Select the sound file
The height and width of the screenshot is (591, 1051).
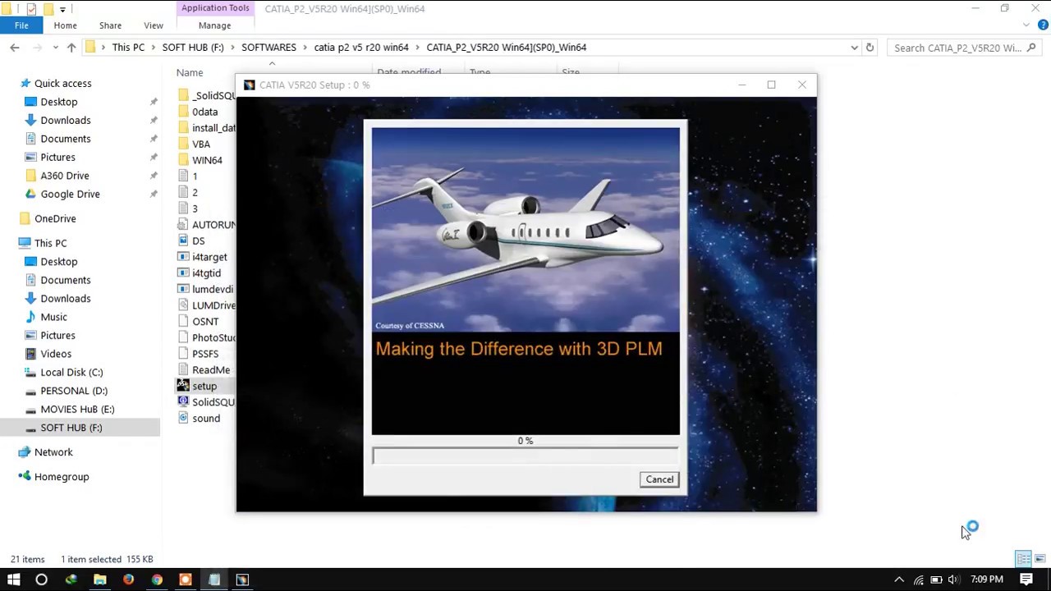[x=206, y=419]
